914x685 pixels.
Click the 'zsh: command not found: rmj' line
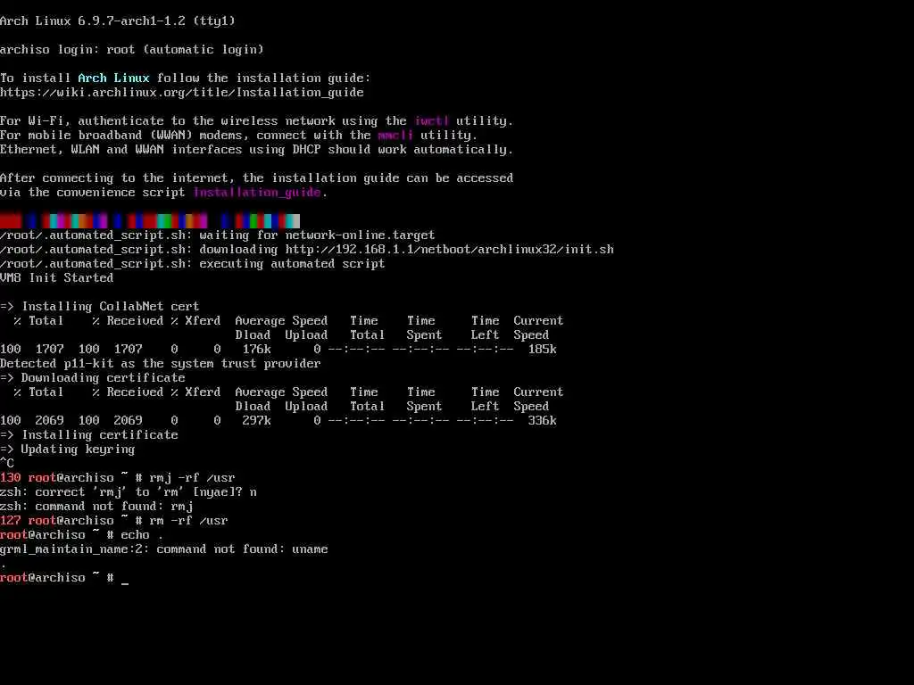(x=96, y=507)
